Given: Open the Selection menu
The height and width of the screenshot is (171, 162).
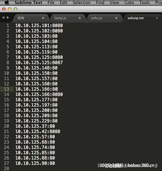Looking at the screenshot, I should [x=81, y=2].
